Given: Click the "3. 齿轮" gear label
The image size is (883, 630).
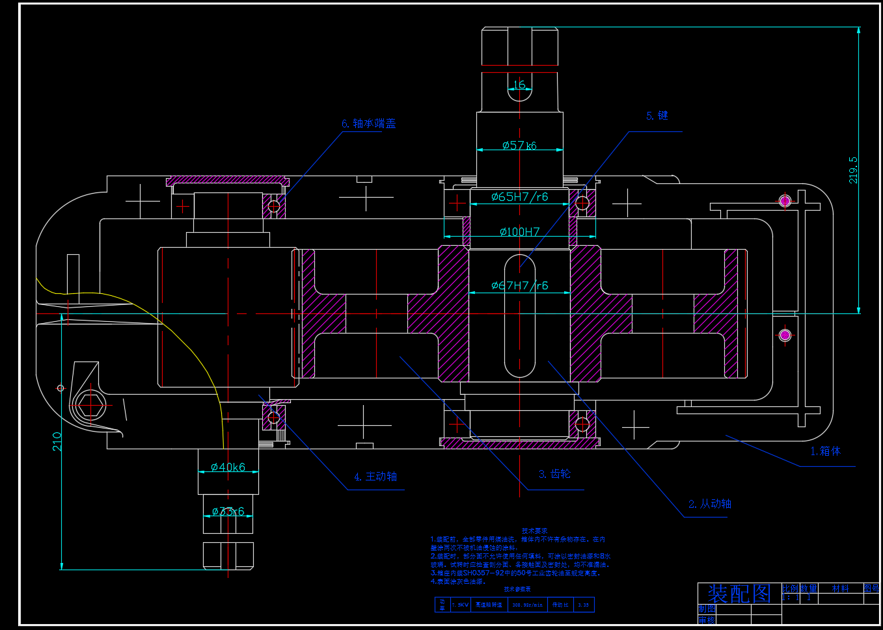Looking at the screenshot, I should tap(554, 474).
